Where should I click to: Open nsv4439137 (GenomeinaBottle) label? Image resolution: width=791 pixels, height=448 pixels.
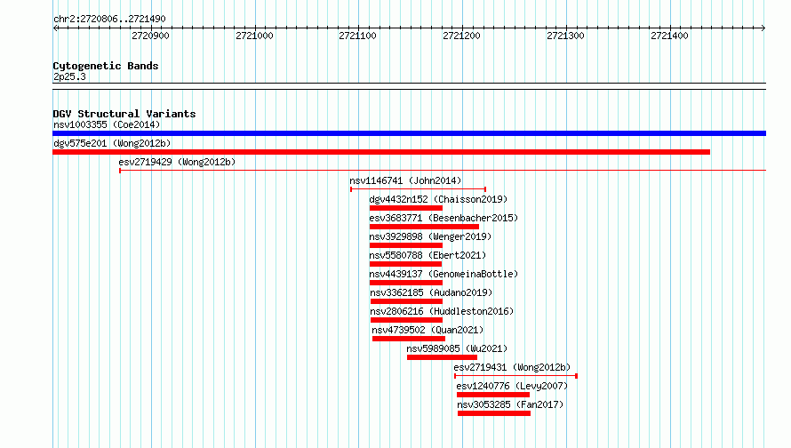[443, 274]
